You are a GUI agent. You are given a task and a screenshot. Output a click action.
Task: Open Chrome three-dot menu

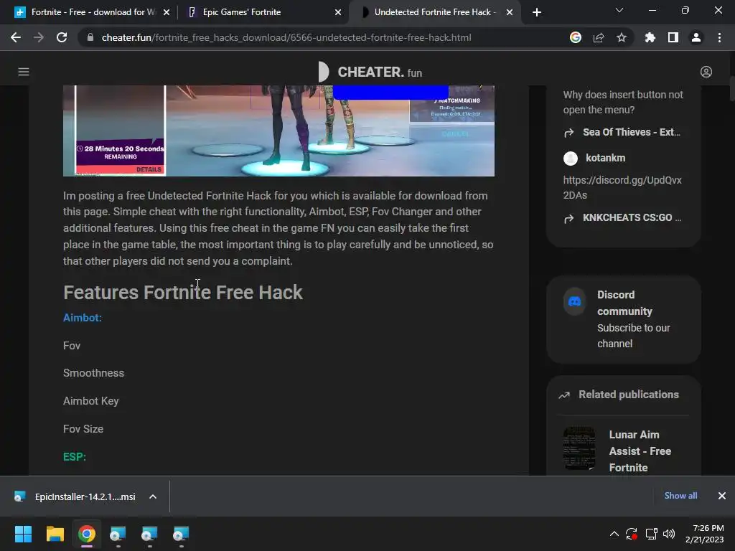(x=719, y=37)
